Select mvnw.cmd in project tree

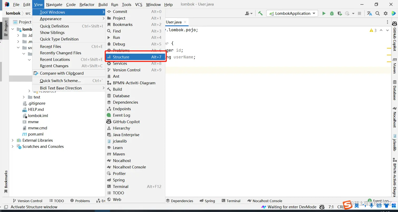coord(35,128)
